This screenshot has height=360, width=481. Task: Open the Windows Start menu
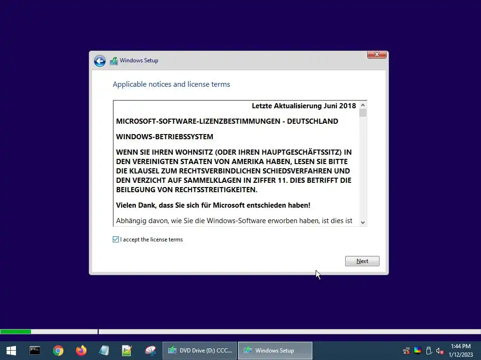(x=11, y=351)
